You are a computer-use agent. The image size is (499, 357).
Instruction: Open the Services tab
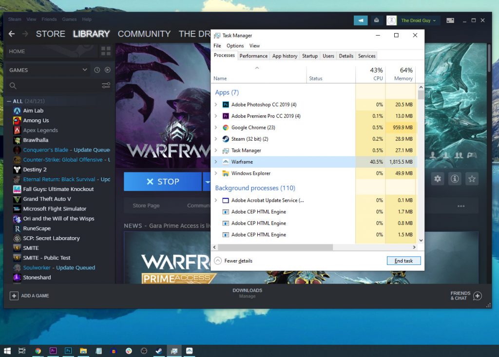click(366, 56)
